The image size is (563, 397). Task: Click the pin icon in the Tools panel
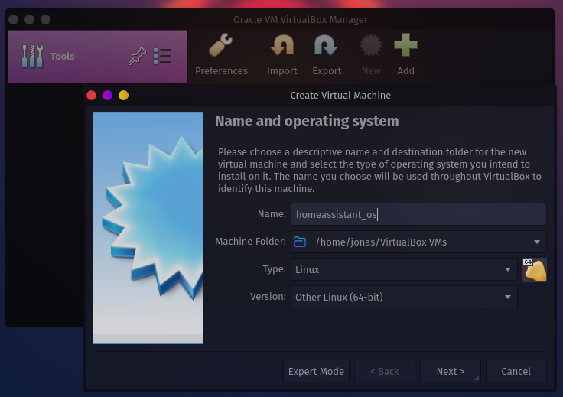(137, 56)
